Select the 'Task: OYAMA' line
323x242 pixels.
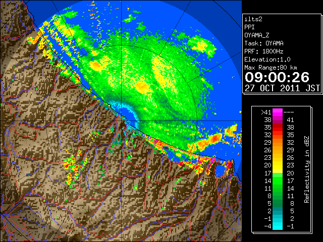pyautogui.click(x=264, y=43)
